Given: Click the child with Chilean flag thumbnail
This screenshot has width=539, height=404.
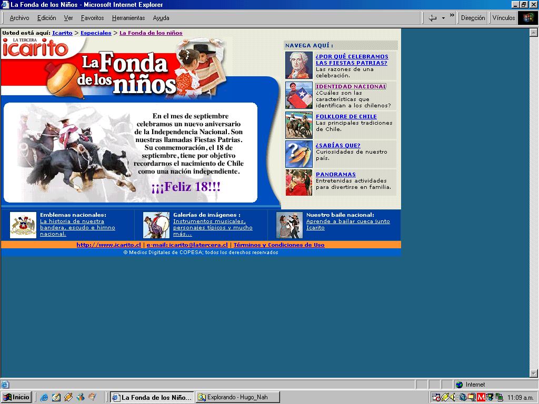Looking at the screenshot, I should (x=299, y=95).
